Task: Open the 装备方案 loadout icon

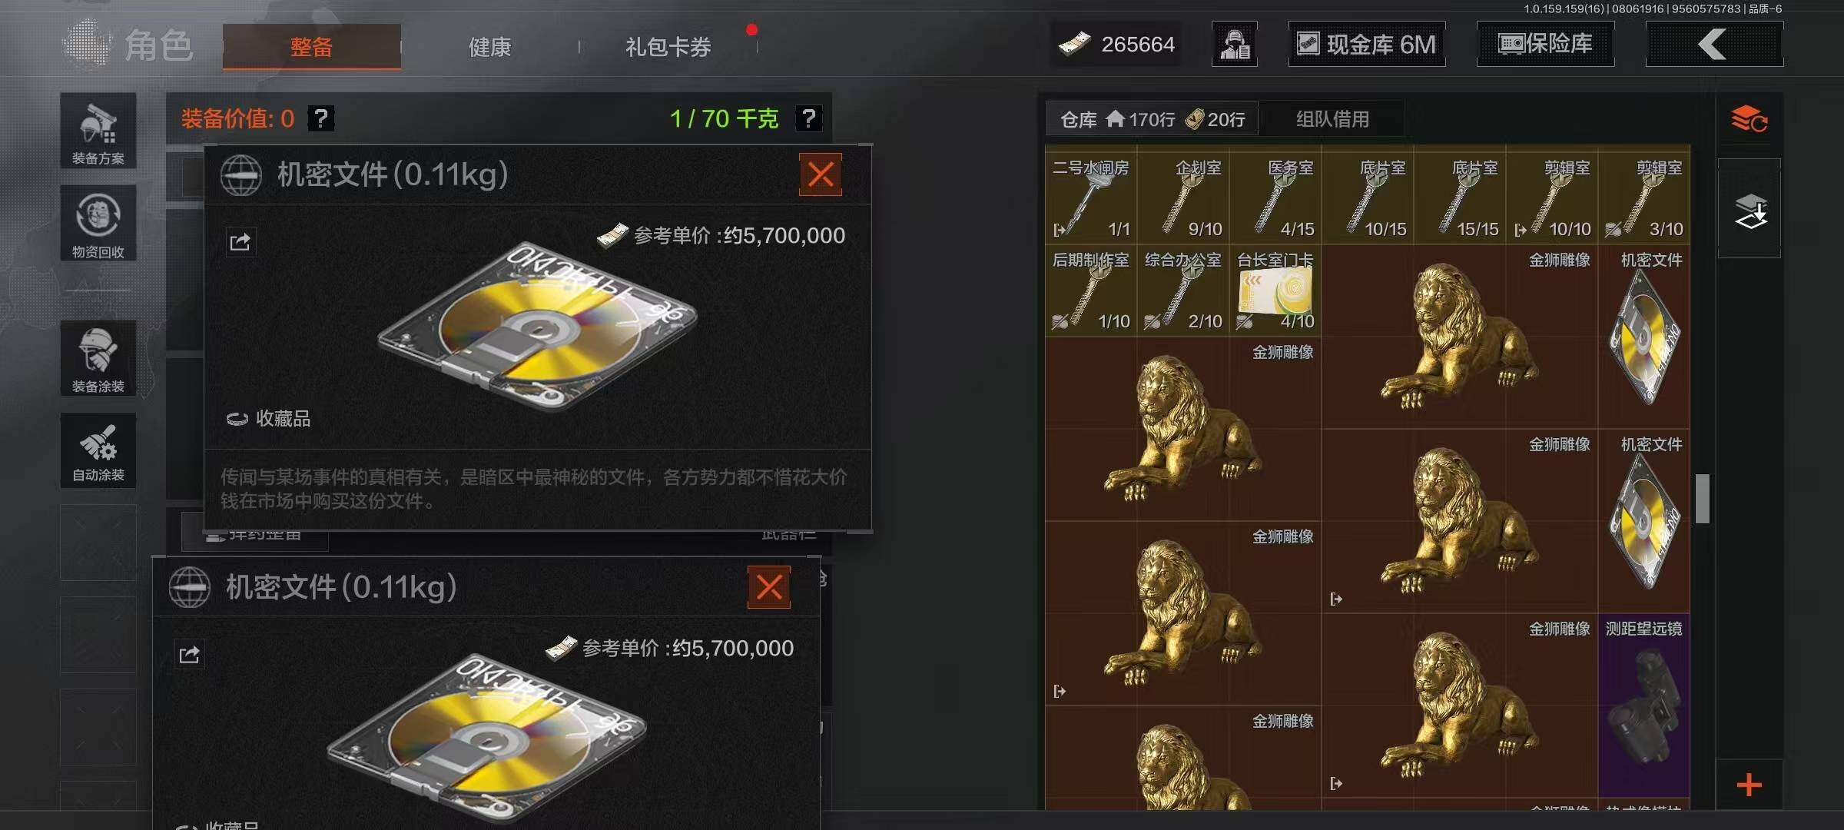Action: click(x=98, y=131)
